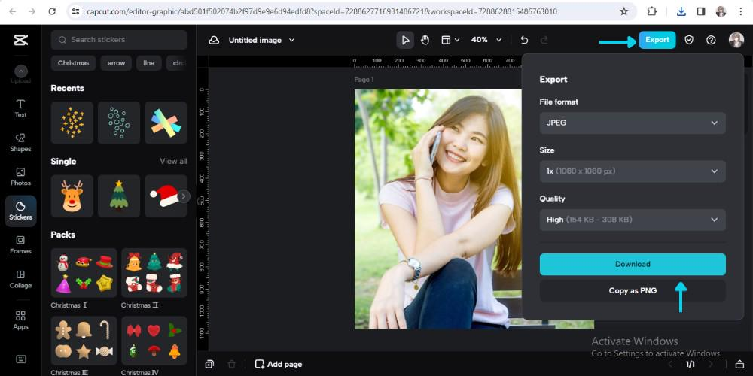Add the Christmas tree single sticker
The width and height of the screenshot is (753, 376).
pyautogui.click(x=119, y=196)
